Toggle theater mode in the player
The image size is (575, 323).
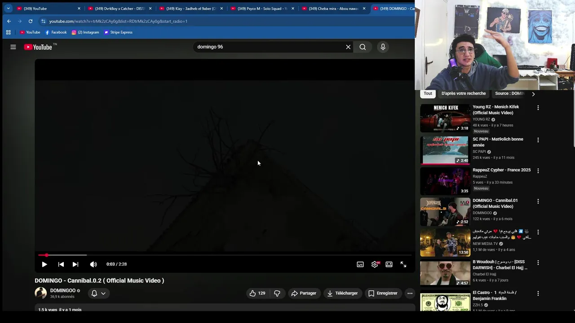pos(389,264)
